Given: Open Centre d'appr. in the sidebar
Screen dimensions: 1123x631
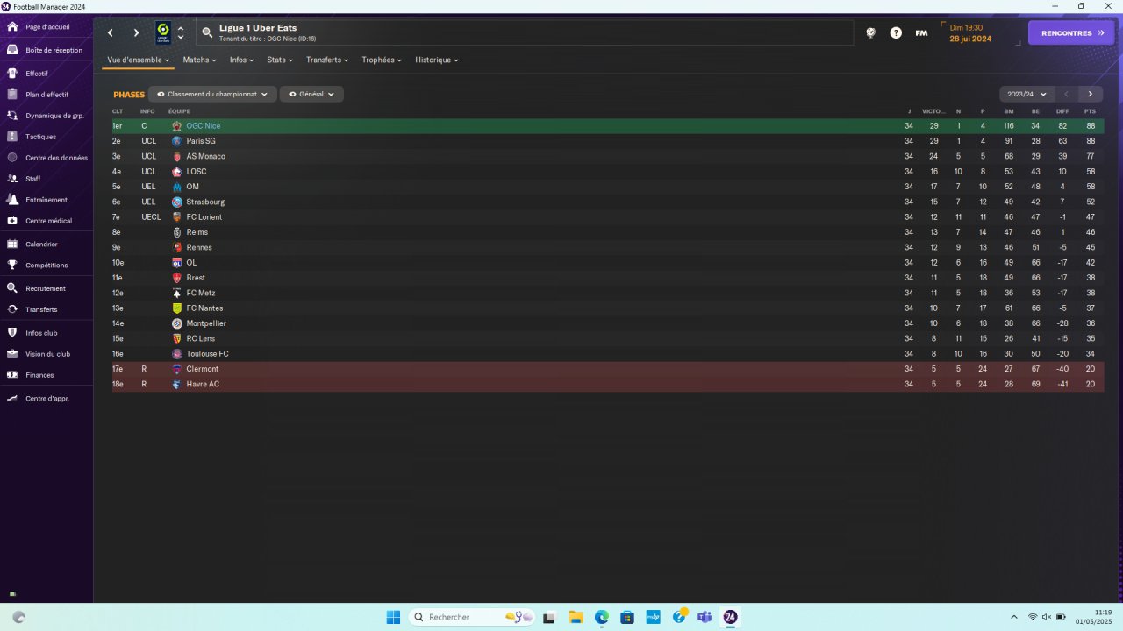Looking at the screenshot, I should click(46, 399).
